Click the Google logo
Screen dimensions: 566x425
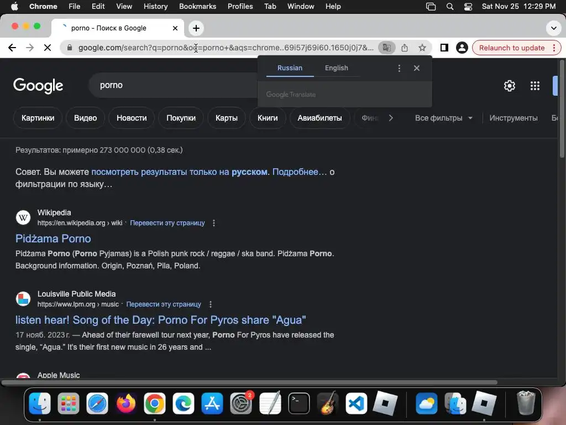coord(38,86)
